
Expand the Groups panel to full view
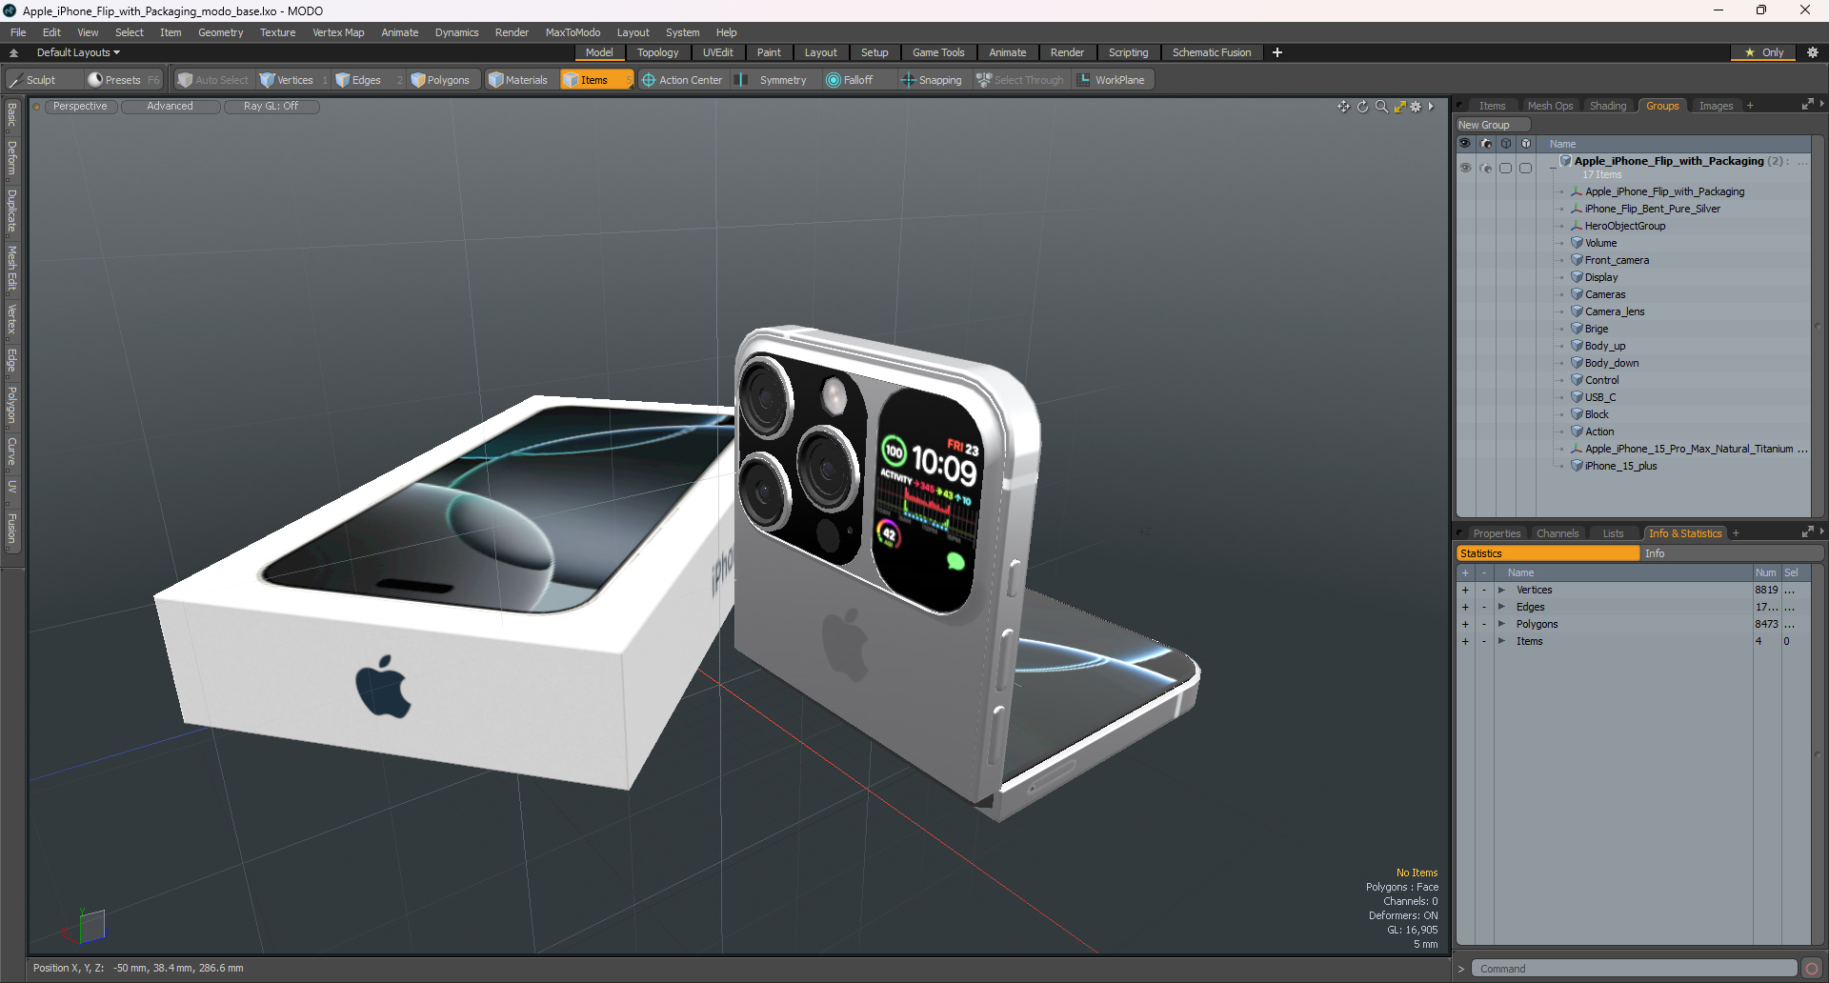coord(1807,105)
